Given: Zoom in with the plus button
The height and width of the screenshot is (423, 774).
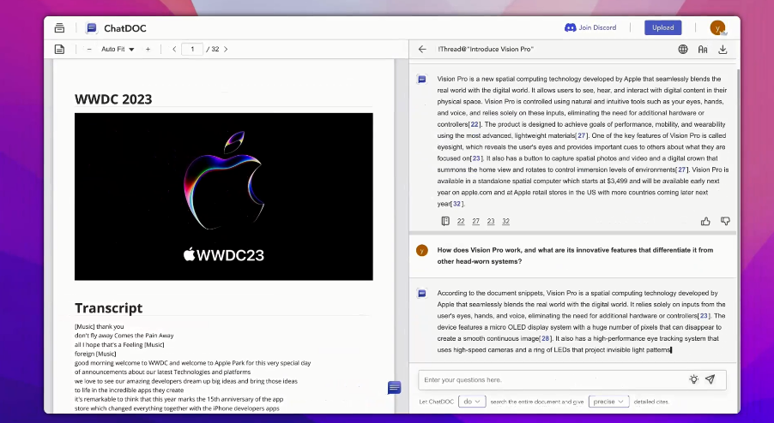Looking at the screenshot, I should (x=148, y=50).
